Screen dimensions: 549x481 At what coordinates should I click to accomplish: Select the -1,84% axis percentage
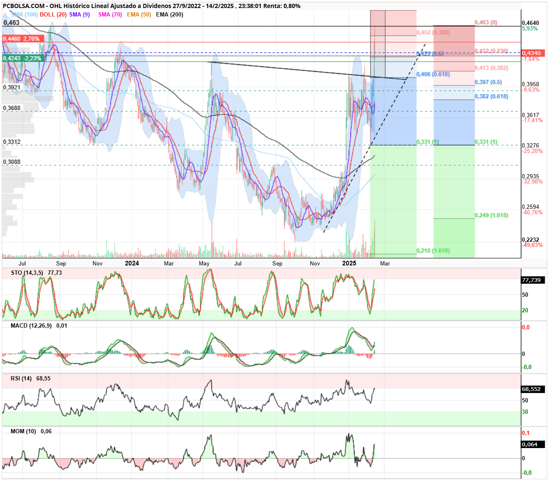point(531,59)
